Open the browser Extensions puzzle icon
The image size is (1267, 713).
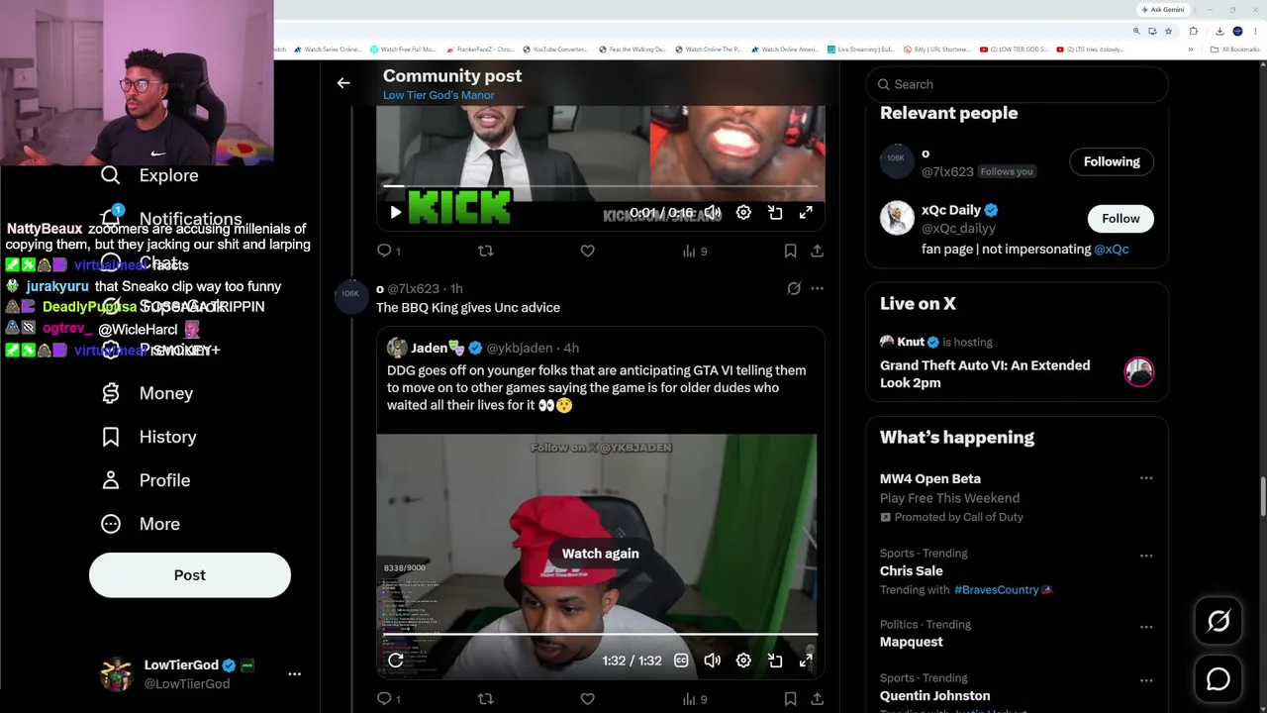coord(1194,31)
